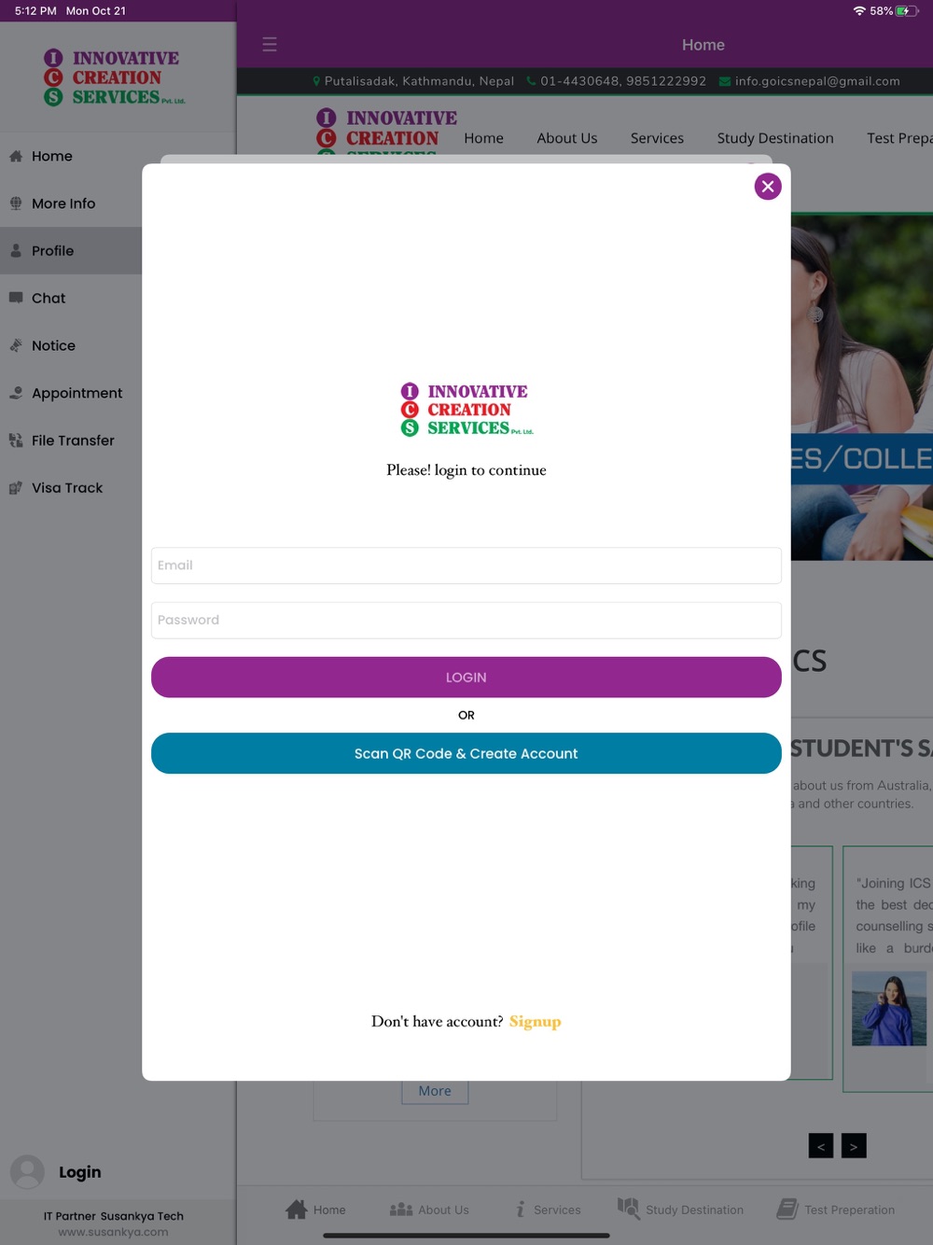Tap the purple LOGIN button

pyautogui.click(x=466, y=678)
